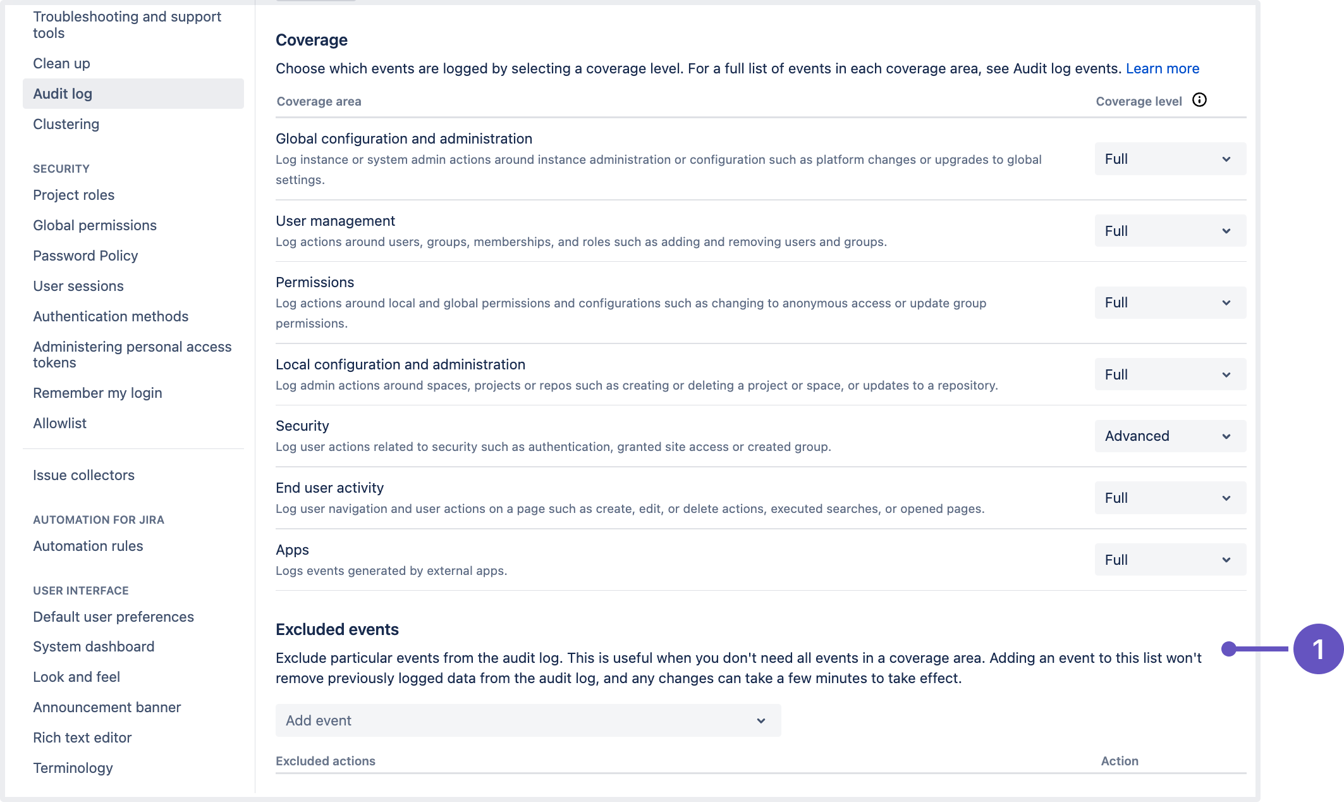Navigate to Clean up settings
Screen dimensions: 1344x802
tap(61, 63)
